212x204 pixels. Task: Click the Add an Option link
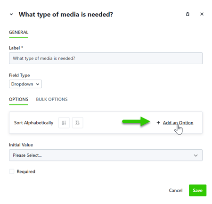tap(178, 123)
